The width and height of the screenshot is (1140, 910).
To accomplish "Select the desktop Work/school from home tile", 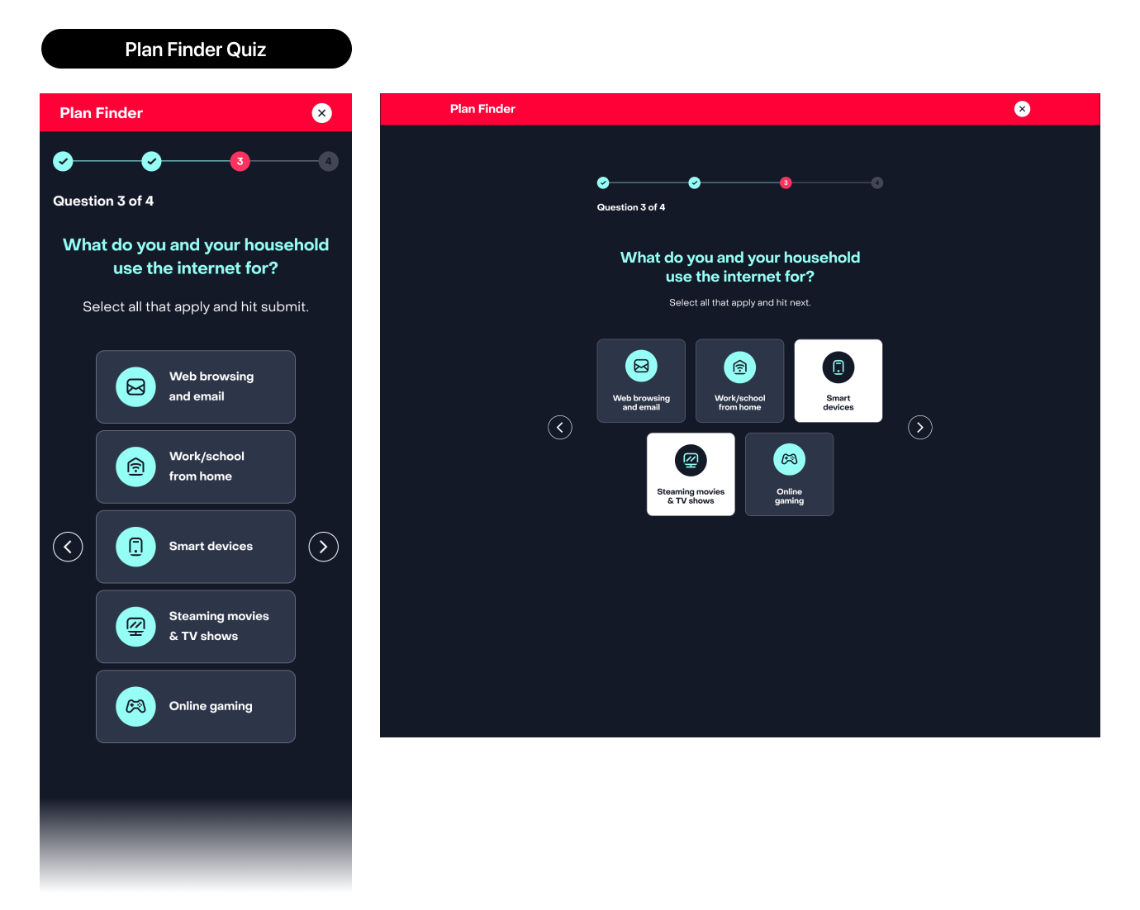I will 740,381.
